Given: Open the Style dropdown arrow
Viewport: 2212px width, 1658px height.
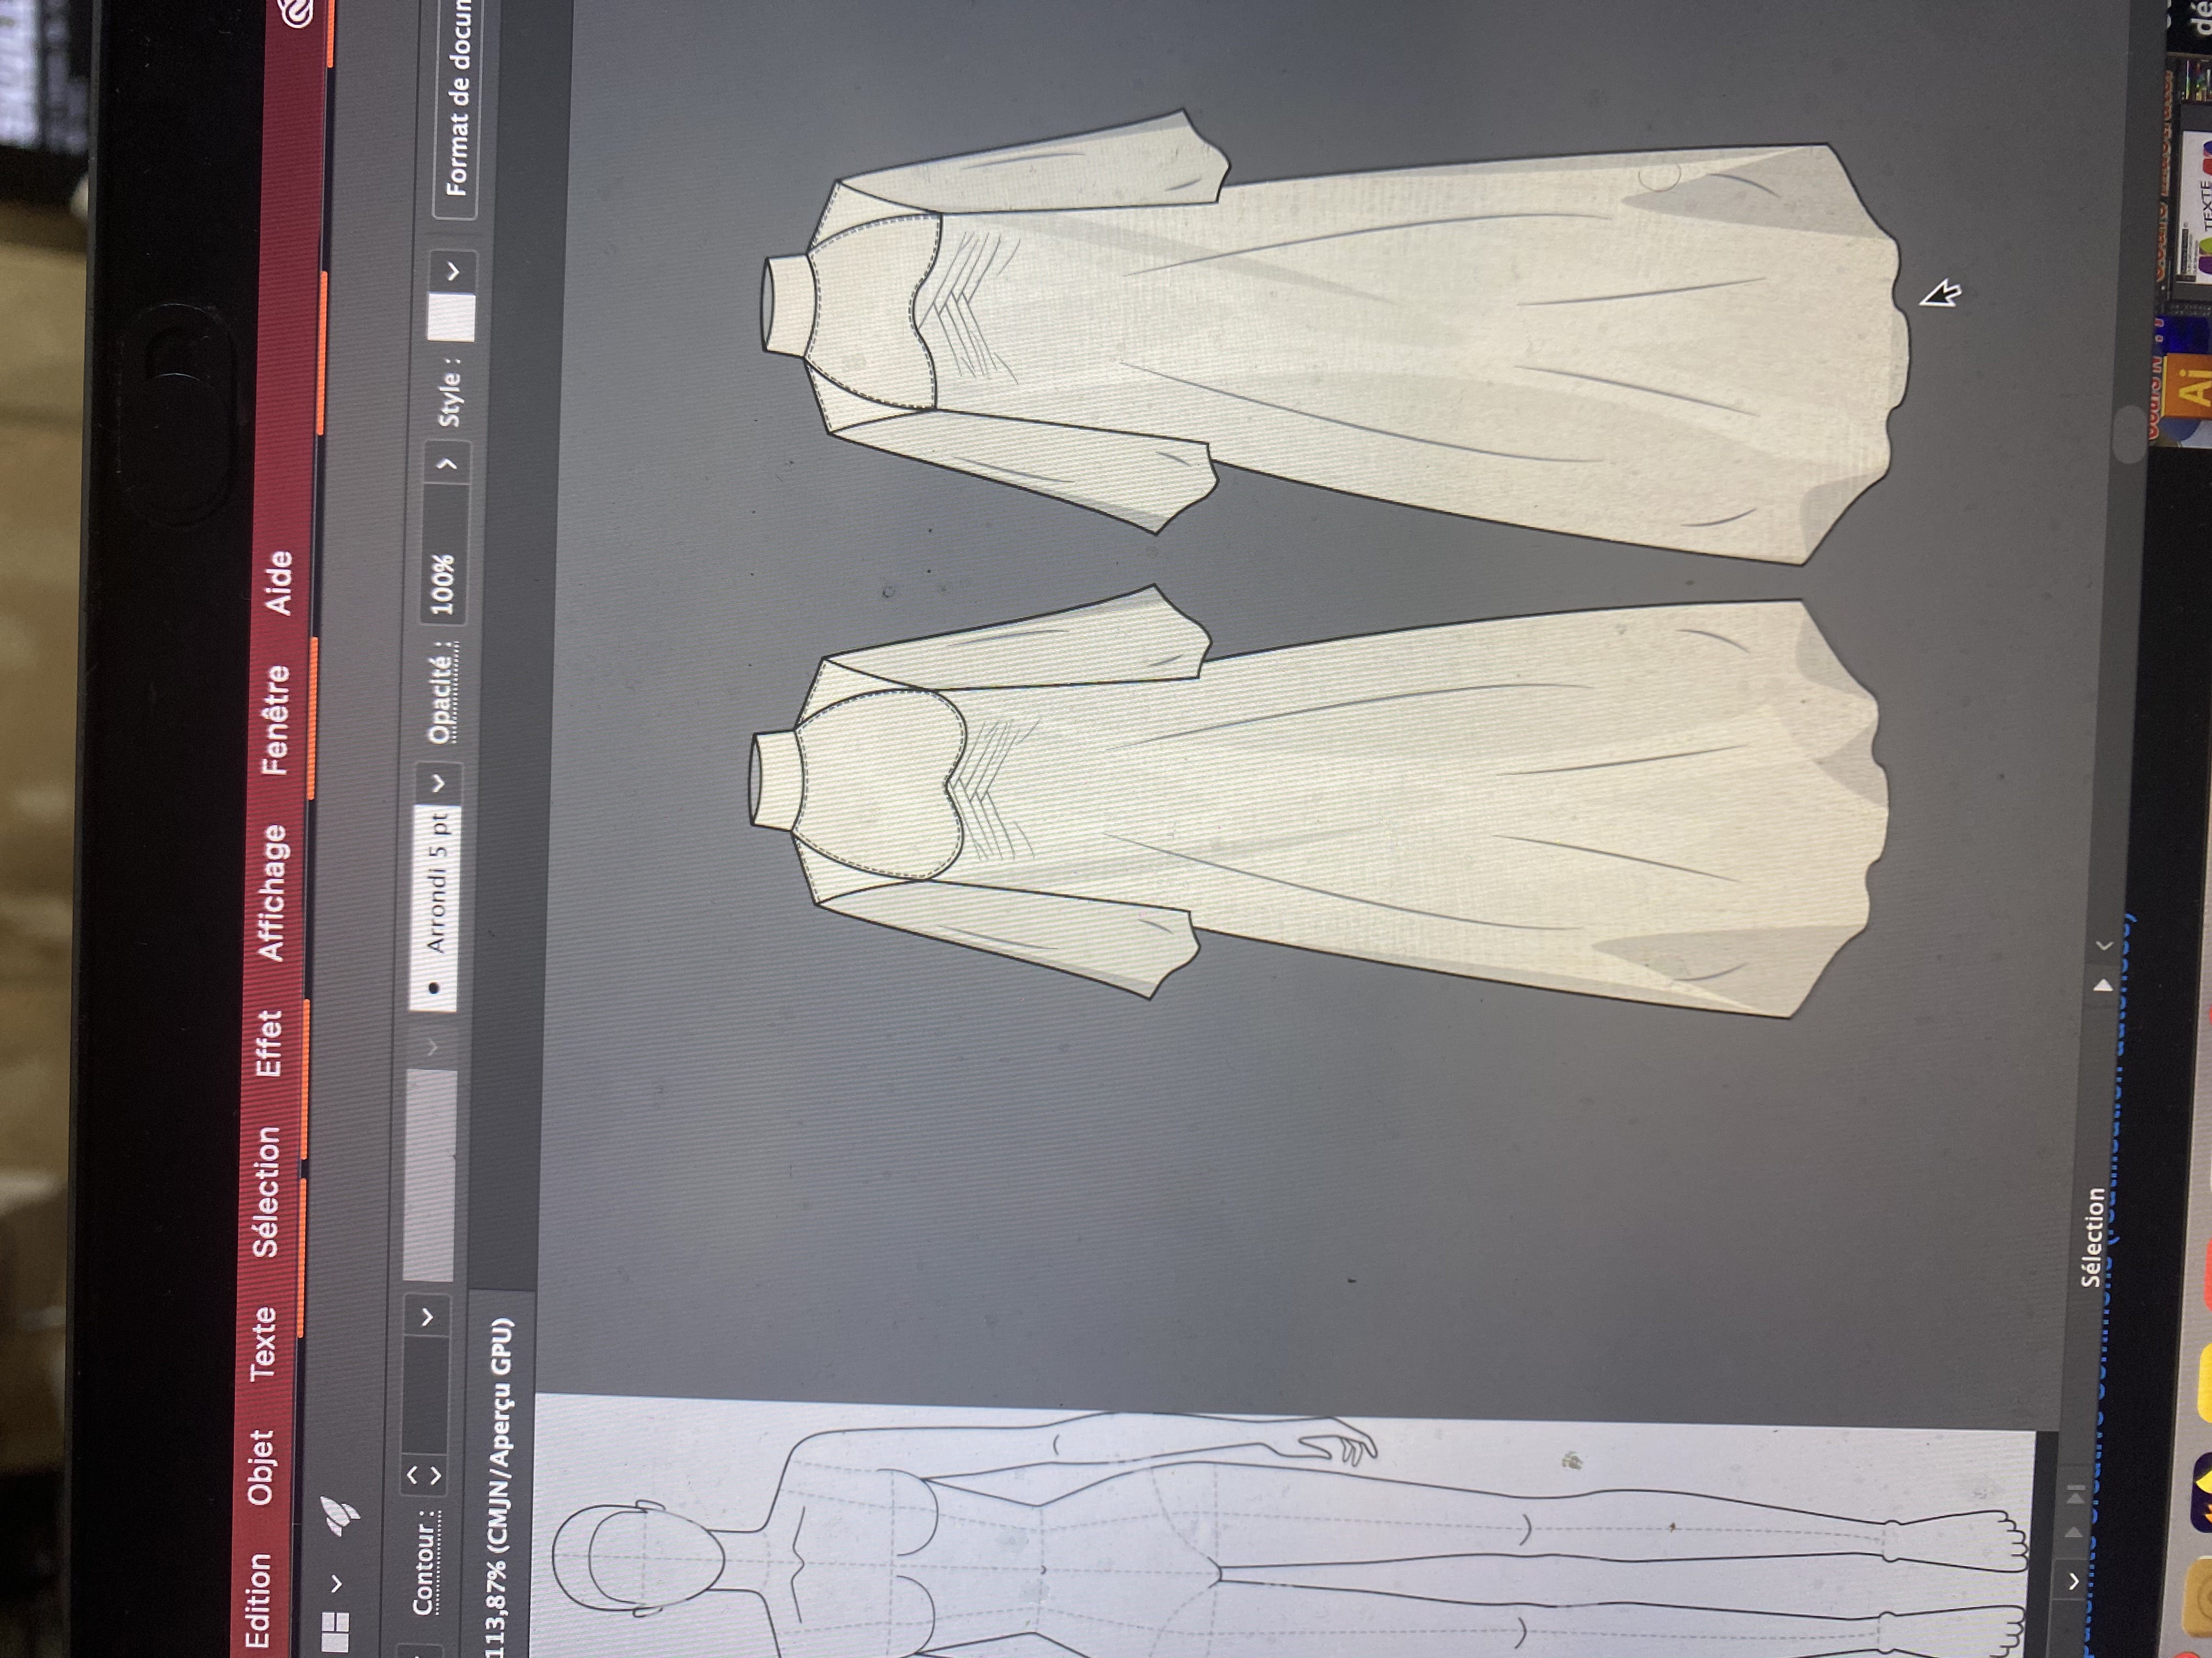Looking at the screenshot, I should [x=452, y=271].
